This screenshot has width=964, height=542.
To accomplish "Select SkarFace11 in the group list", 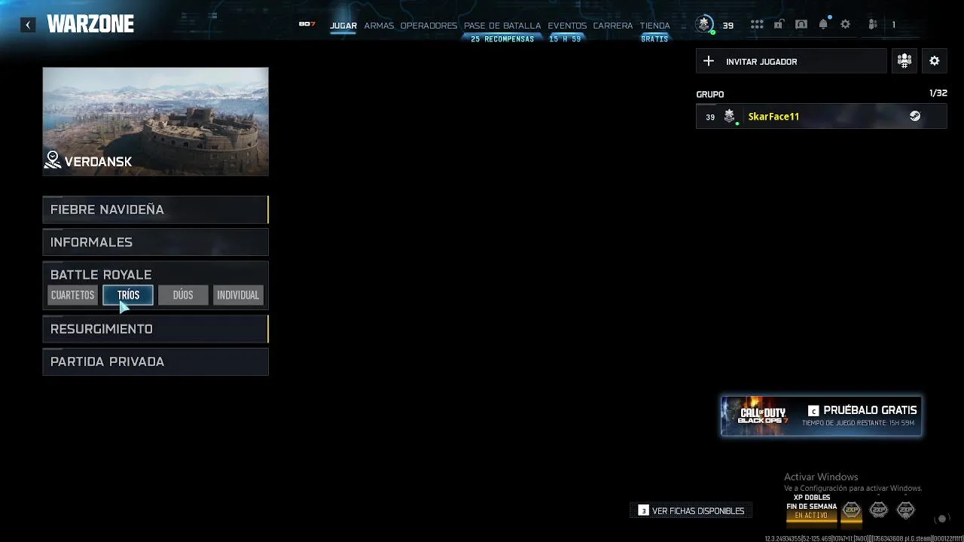I will (822, 116).
